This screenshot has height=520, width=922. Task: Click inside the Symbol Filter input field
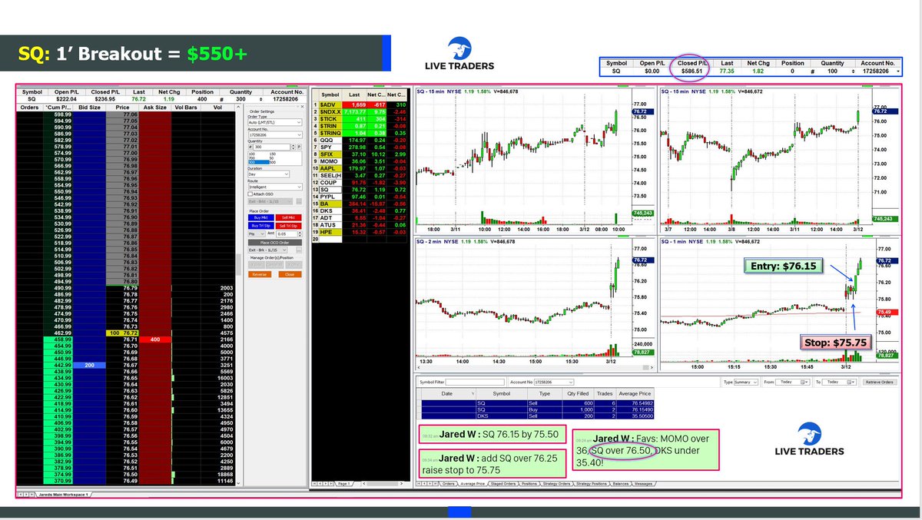pos(475,382)
